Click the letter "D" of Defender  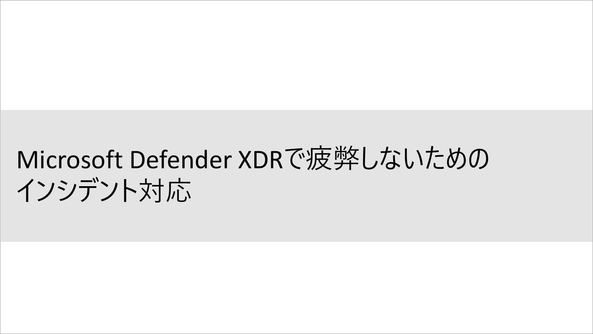[x=138, y=160]
